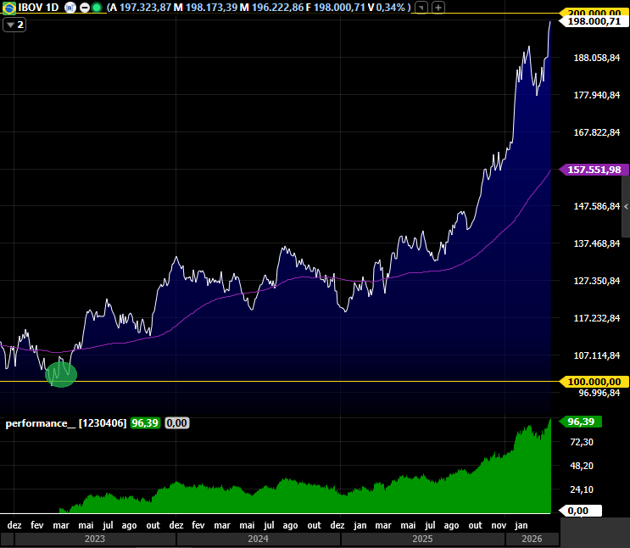Click the 24,10 performance axis label
The image size is (630, 548).
coord(582,489)
